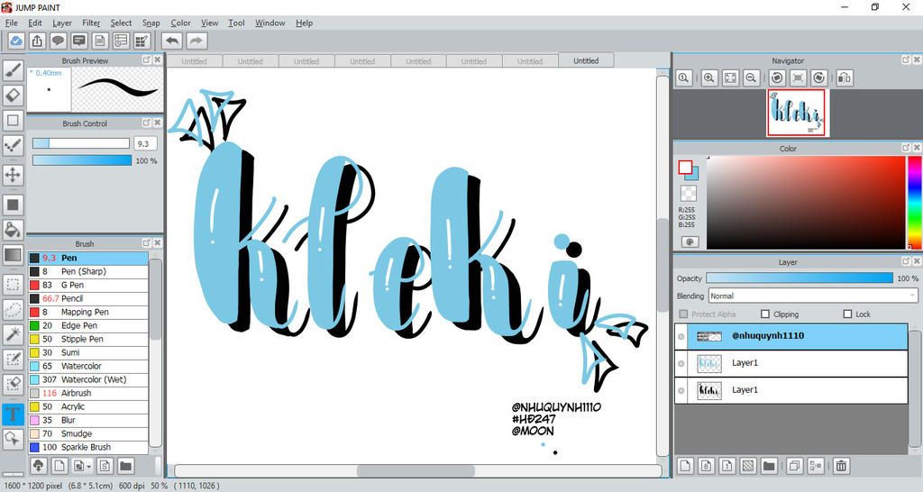The width and height of the screenshot is (923, 492).
Task: Fit canvas to window in Navigator
Action: click(x=730, y=77)
